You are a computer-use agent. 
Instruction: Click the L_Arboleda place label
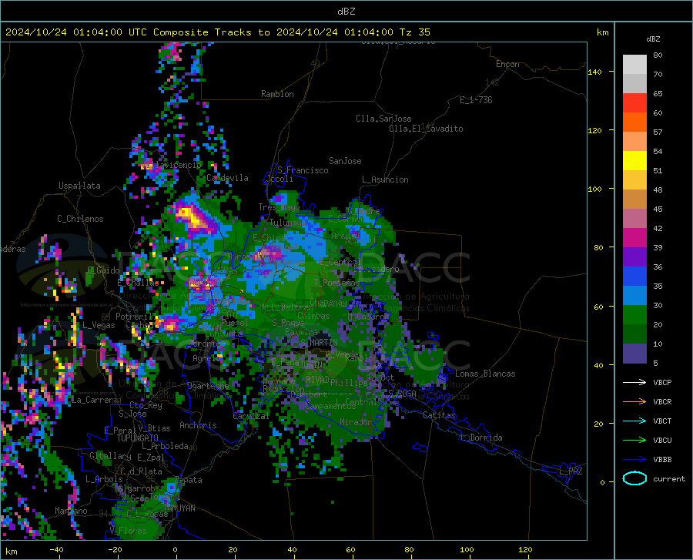coord(166,446)
